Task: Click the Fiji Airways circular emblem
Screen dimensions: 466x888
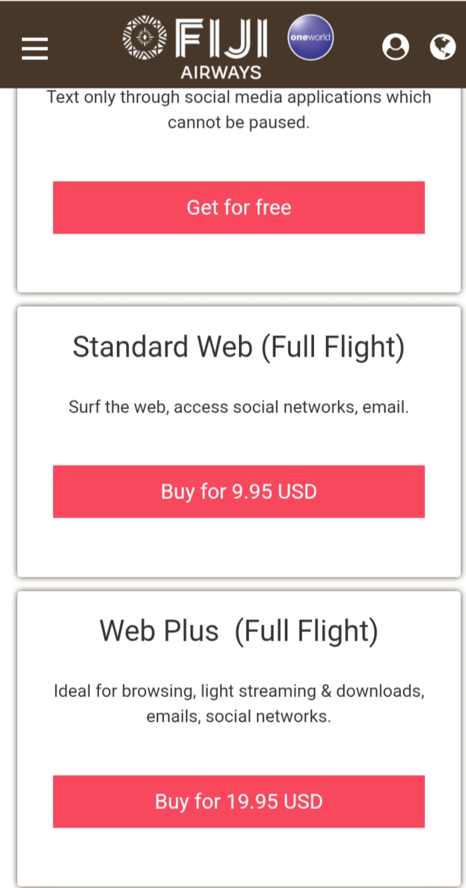Action: pyautogui.click(x=145, y=38)
